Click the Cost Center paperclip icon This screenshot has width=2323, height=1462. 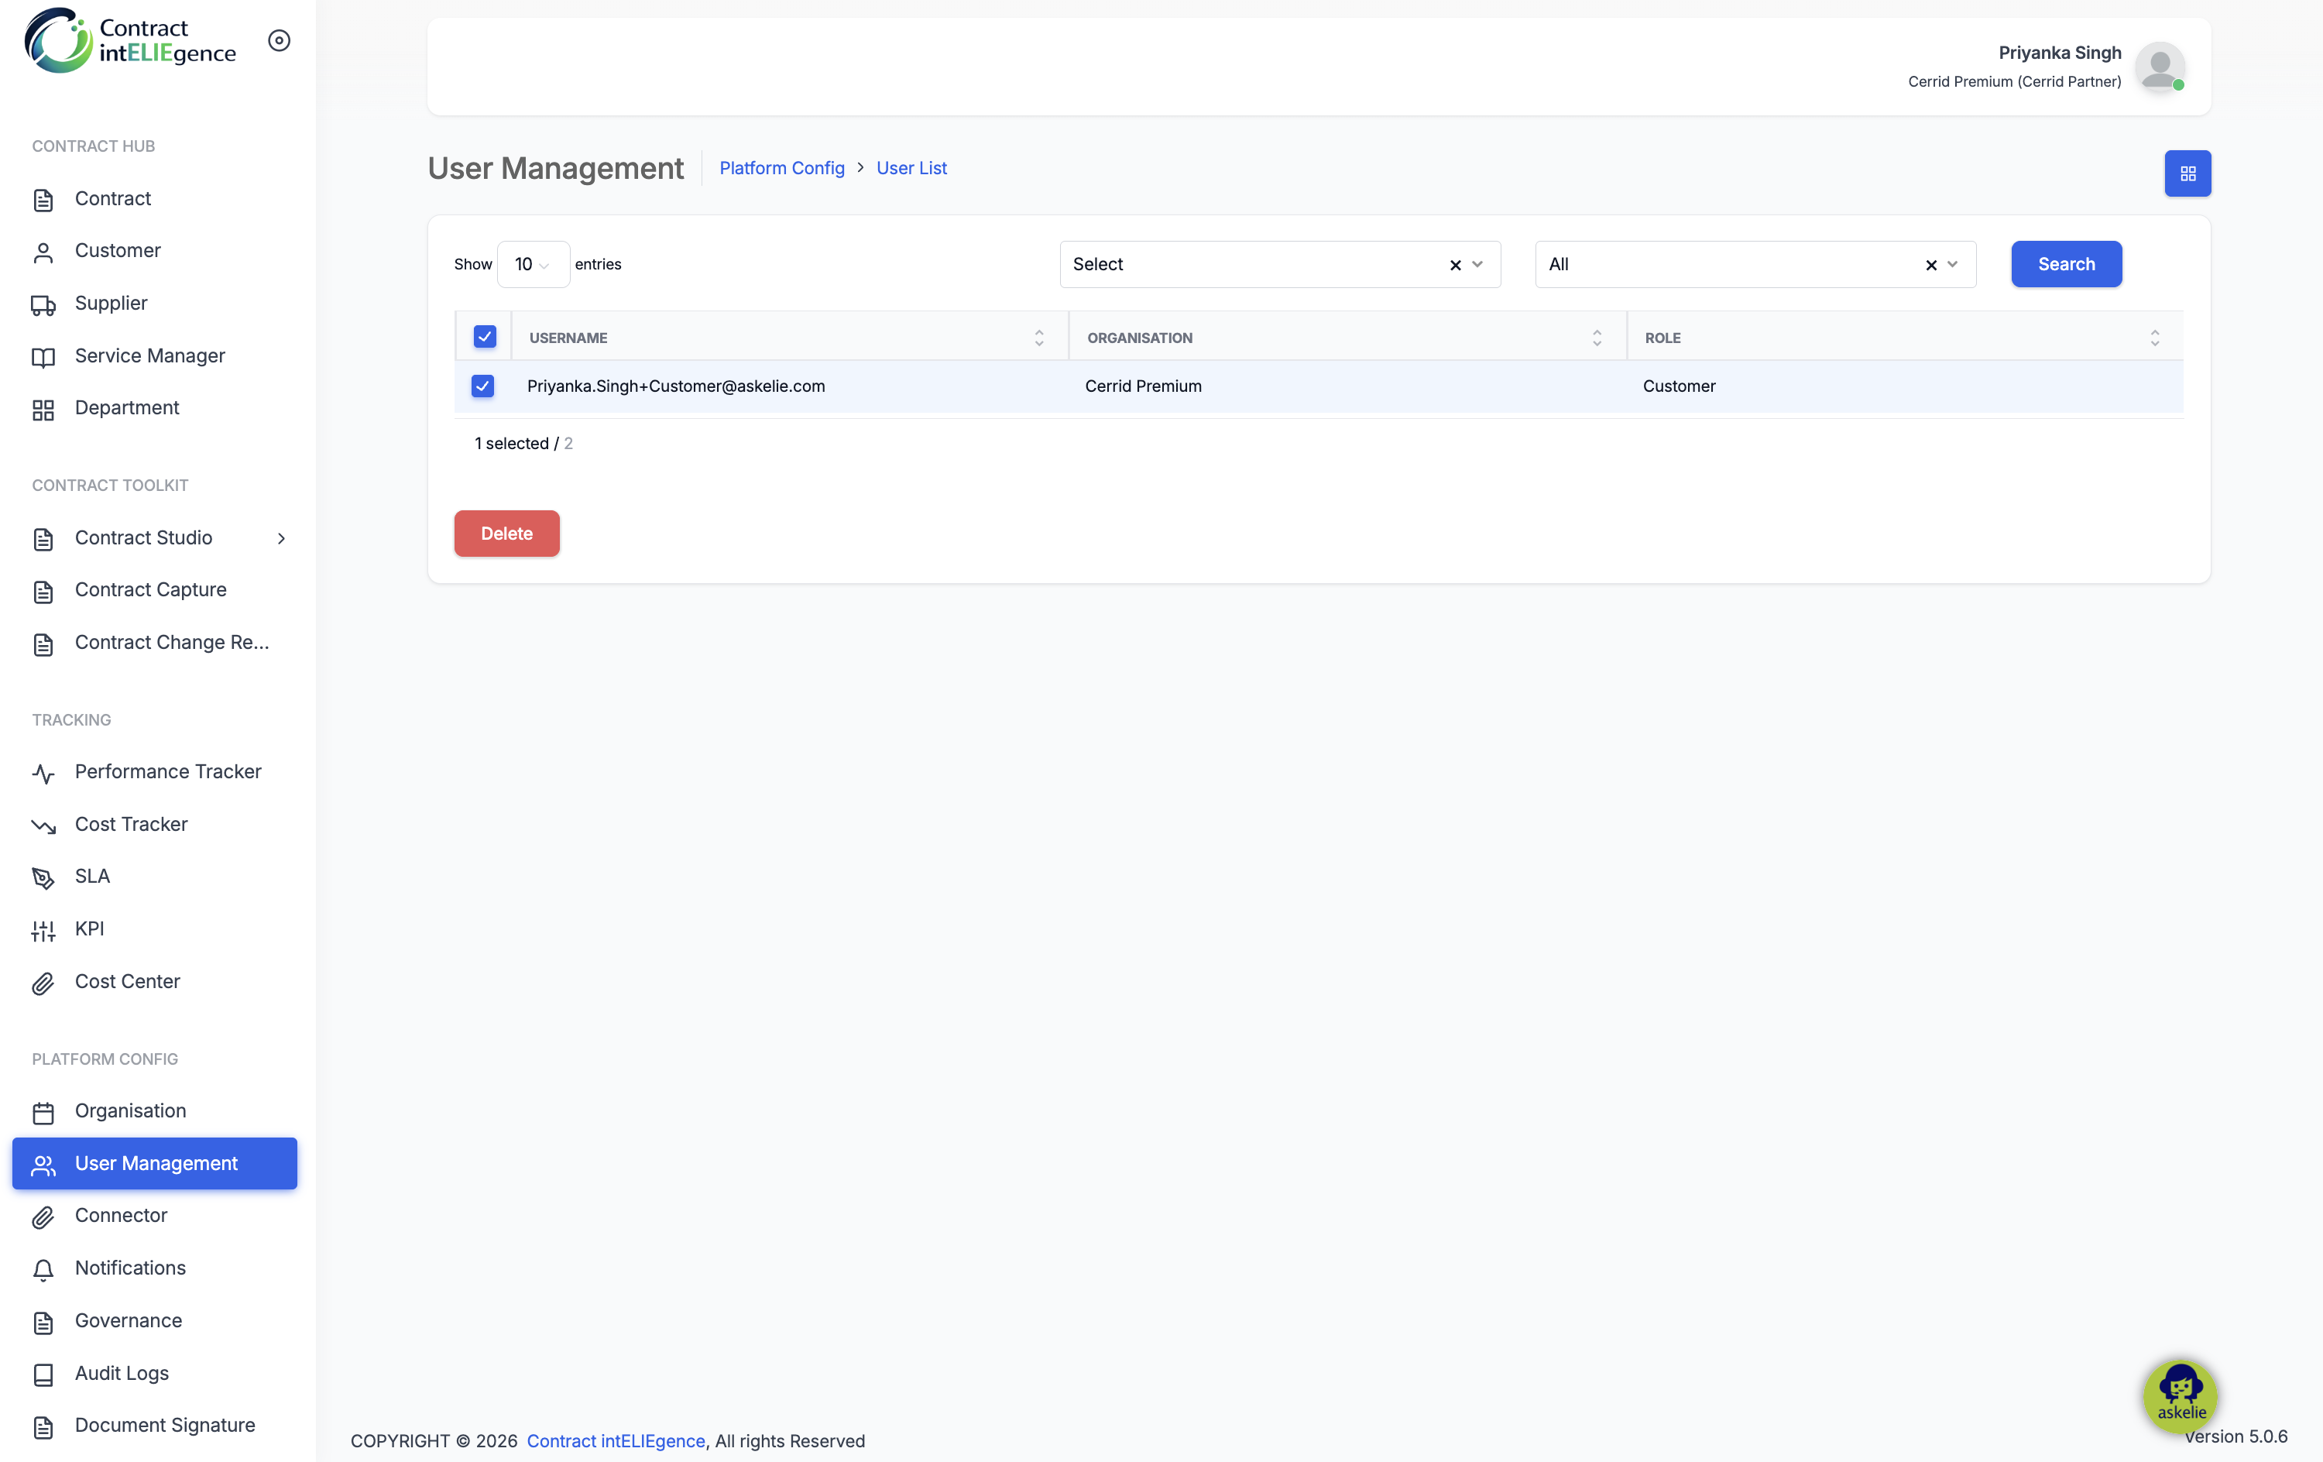tap(43, 983)
